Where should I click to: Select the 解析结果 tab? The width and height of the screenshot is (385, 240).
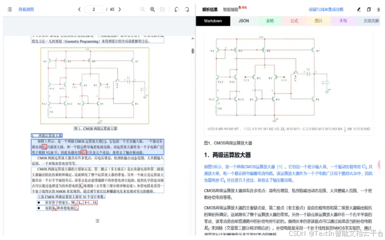coord(210,10)
